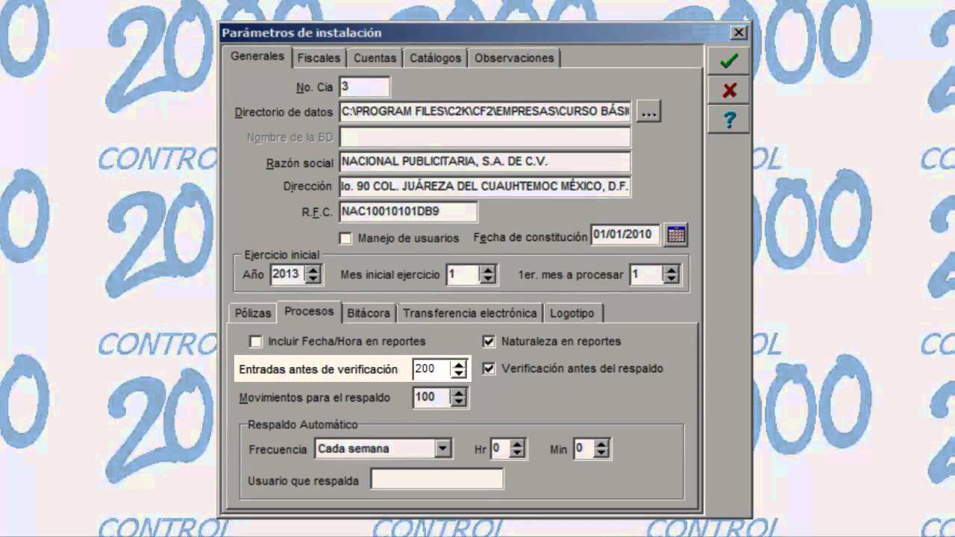Click the Min spinner arrows
The height and width of the screenshot is (537, 955).
pos(601,449)
